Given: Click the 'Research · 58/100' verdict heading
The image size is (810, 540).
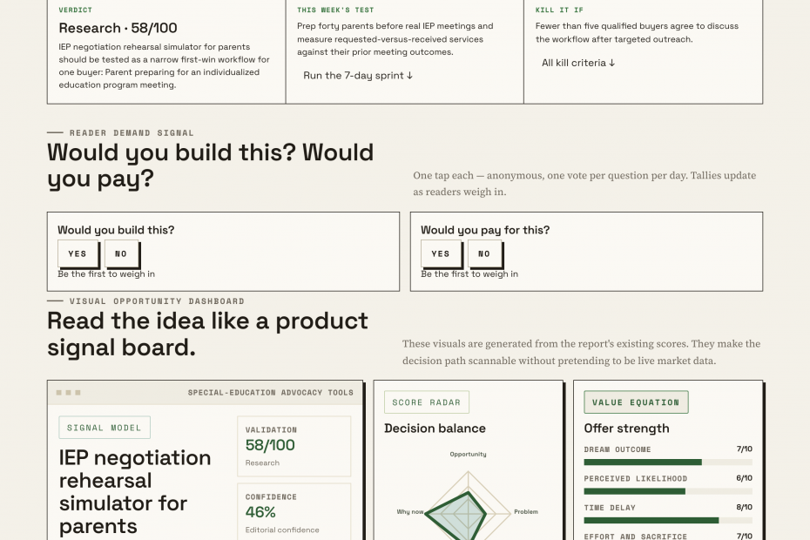Looking at the screenshot, I should coord(118,28).
